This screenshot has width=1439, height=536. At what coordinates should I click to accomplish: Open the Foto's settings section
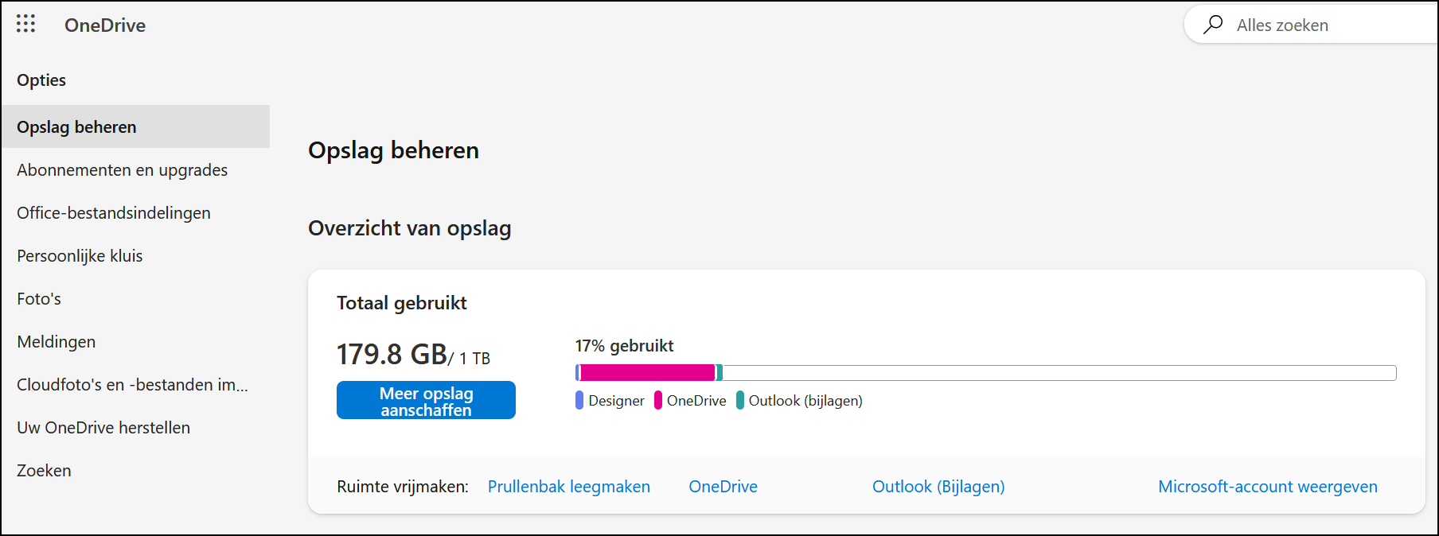38,298
